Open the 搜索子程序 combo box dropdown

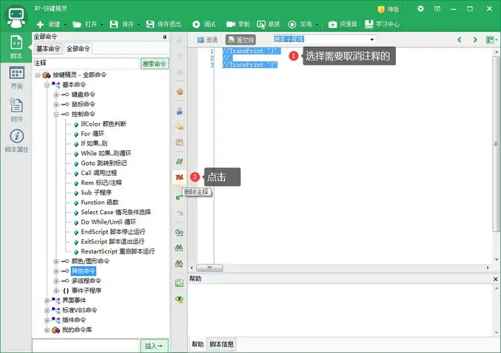[x=372, y=40]
